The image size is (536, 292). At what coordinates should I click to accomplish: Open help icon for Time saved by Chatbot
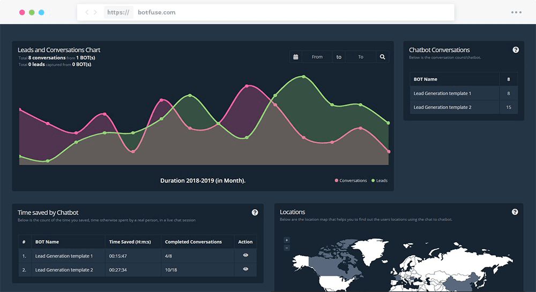click(x=255, y=212)
